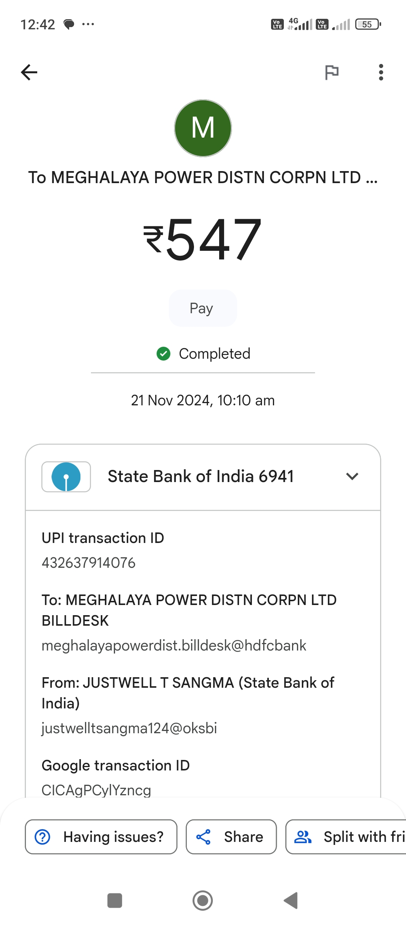Tap State Bank of India 6941 account row

(203, 477)
